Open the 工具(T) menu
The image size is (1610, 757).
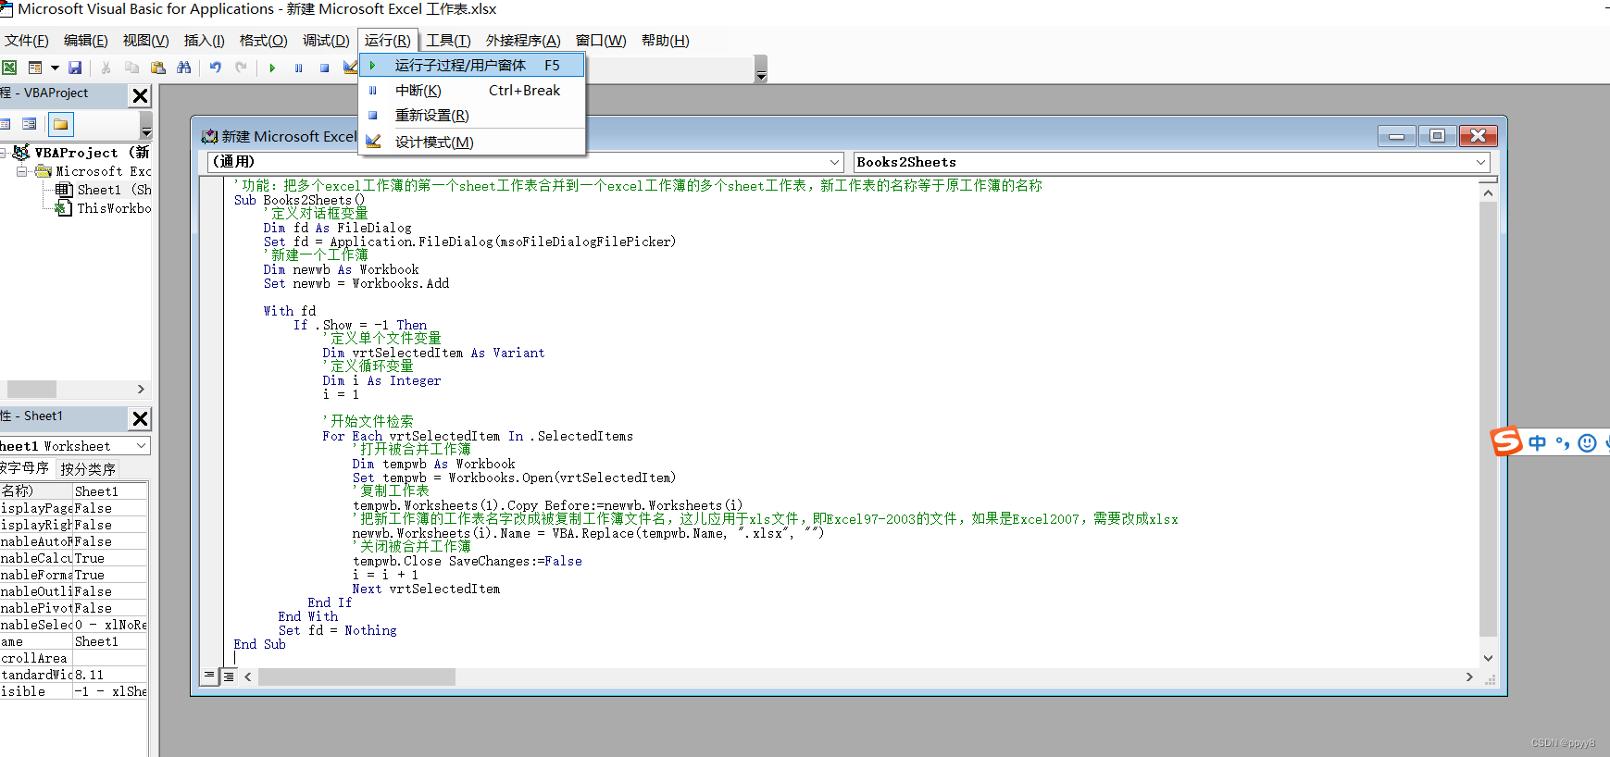pos(448,41)
